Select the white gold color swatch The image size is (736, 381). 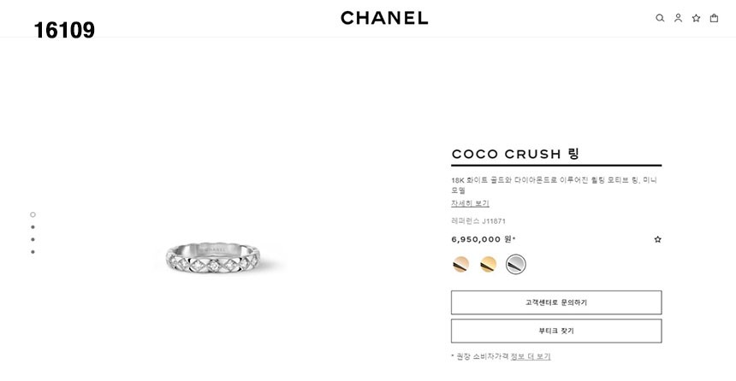[515, 265]
